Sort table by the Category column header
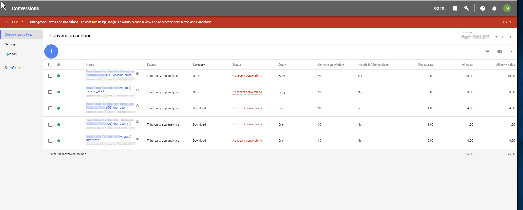 click(199, 65)
